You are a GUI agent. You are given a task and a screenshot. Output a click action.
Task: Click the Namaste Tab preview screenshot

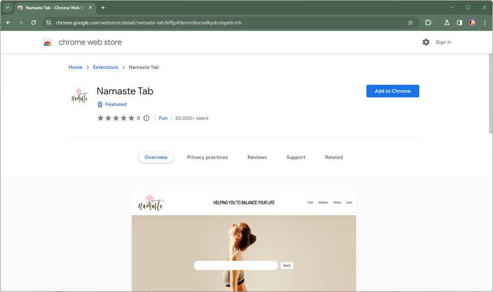click(244, 241)
